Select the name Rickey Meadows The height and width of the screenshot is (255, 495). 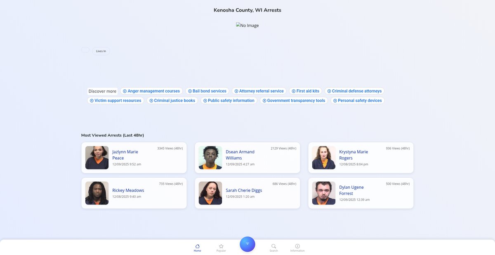click(x=128, y=190)
